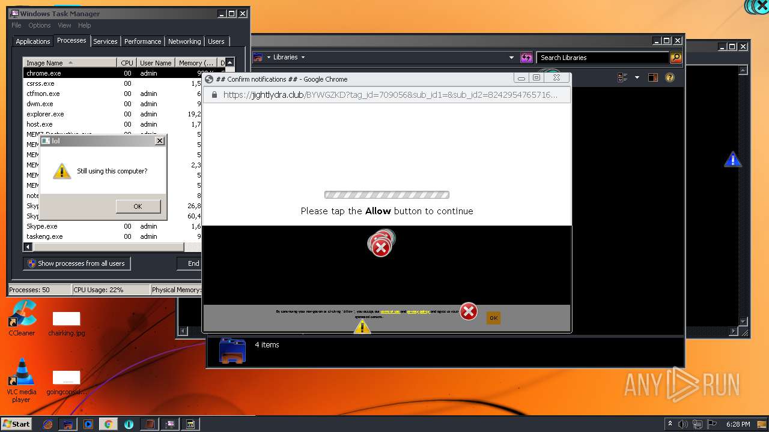Show hidden system tray icons
Image resolution: width=769 pixels, height=432 pixels.
click(670, 424)
